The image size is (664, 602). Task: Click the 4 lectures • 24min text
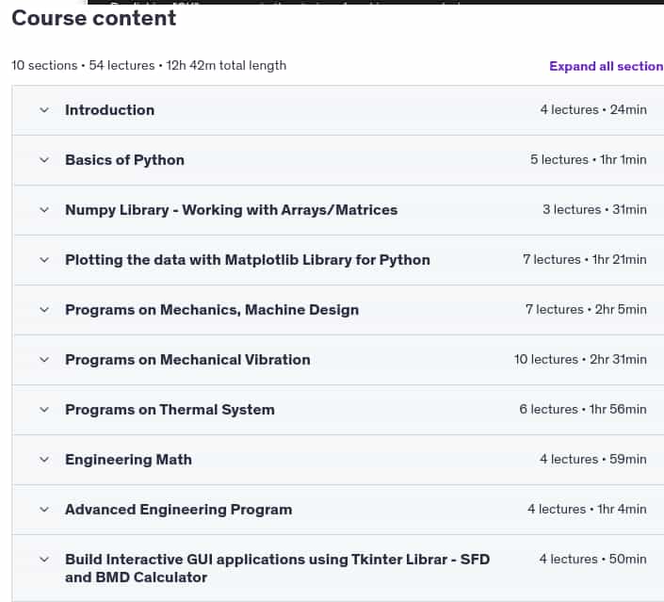pos(593,109)
